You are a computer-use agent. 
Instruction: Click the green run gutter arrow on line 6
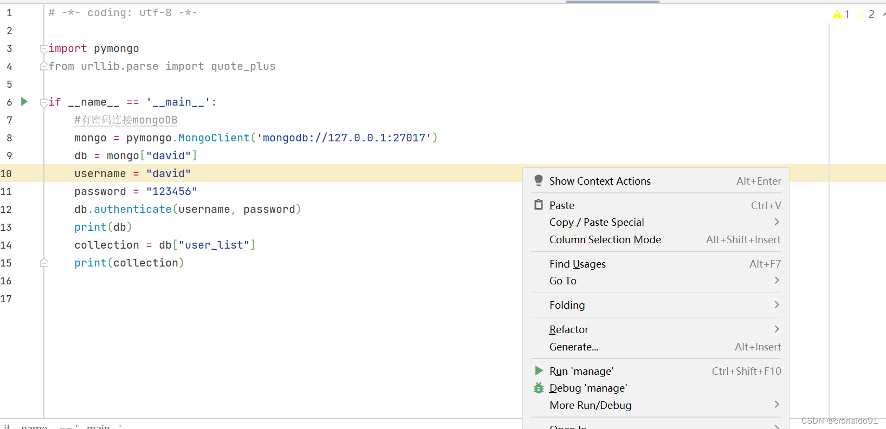click(24, 101)
